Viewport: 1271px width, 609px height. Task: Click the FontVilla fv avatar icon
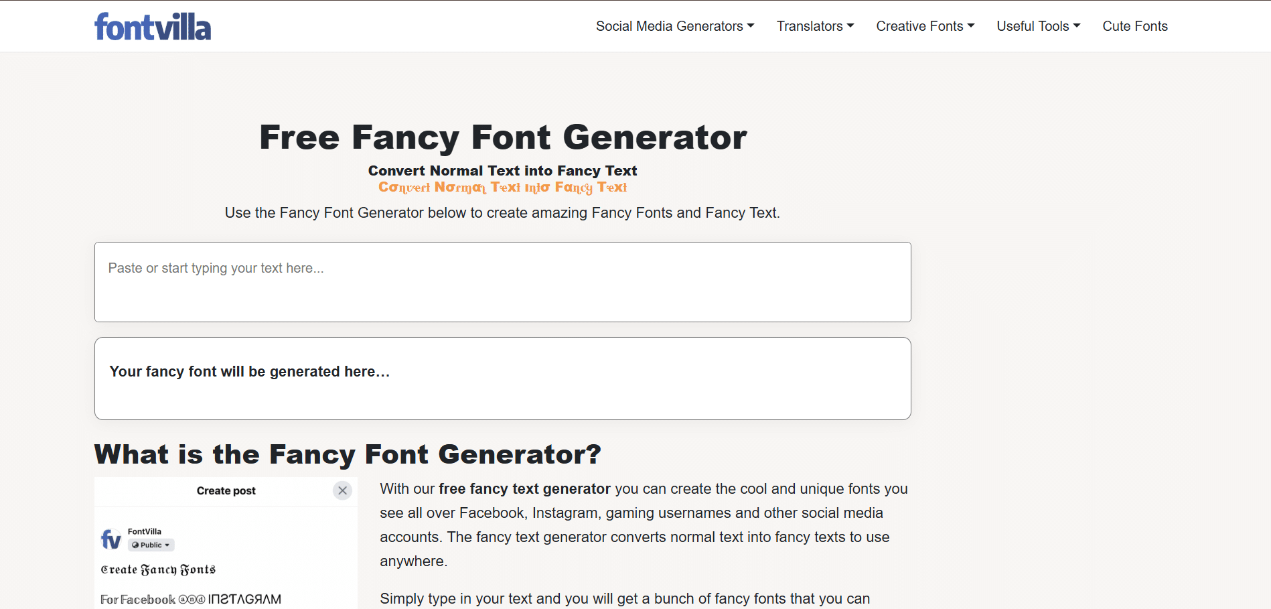click(x=111, y=539)
